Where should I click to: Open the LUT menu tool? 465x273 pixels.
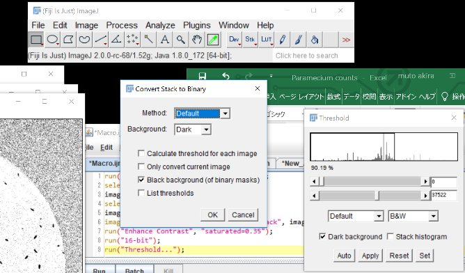coord(267,40)
